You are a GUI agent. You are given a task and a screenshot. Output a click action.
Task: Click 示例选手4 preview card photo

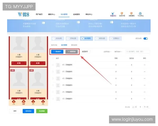click(38, 78)
